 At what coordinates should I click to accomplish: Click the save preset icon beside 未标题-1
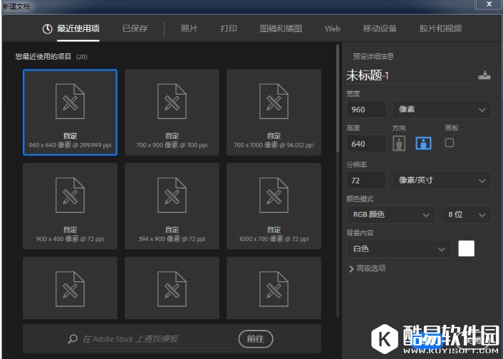coord(484,76)
